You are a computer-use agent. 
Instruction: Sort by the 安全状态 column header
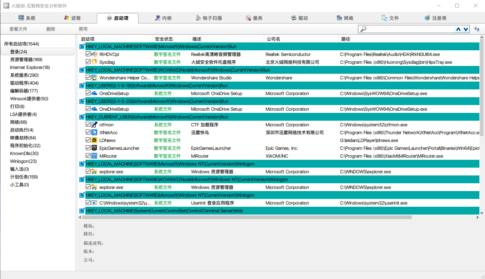coord(171,39)
